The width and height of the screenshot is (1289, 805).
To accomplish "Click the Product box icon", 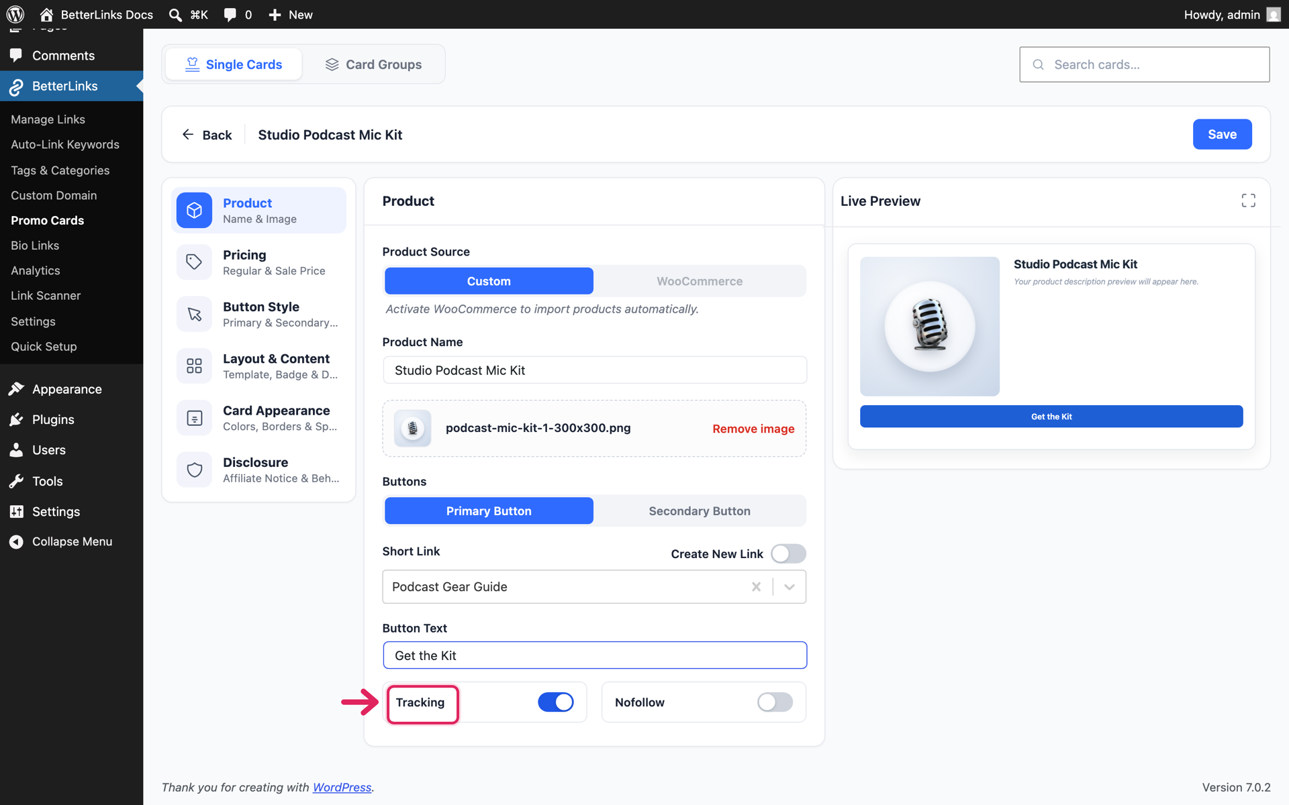I will click(194, 210).
